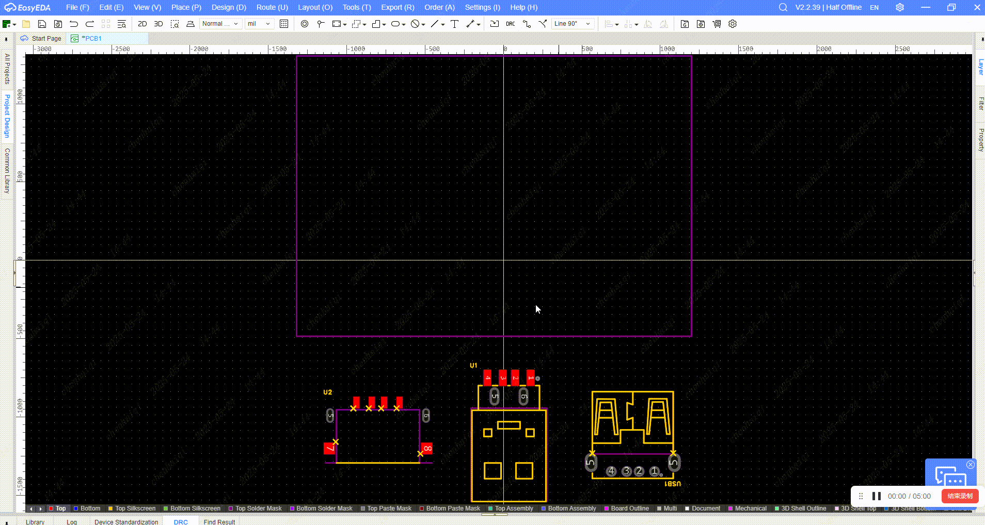
Task: Click the red stop recording button
Action: pyautogui.click(x=960, y=496)
